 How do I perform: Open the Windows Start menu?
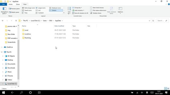[3, 93]
